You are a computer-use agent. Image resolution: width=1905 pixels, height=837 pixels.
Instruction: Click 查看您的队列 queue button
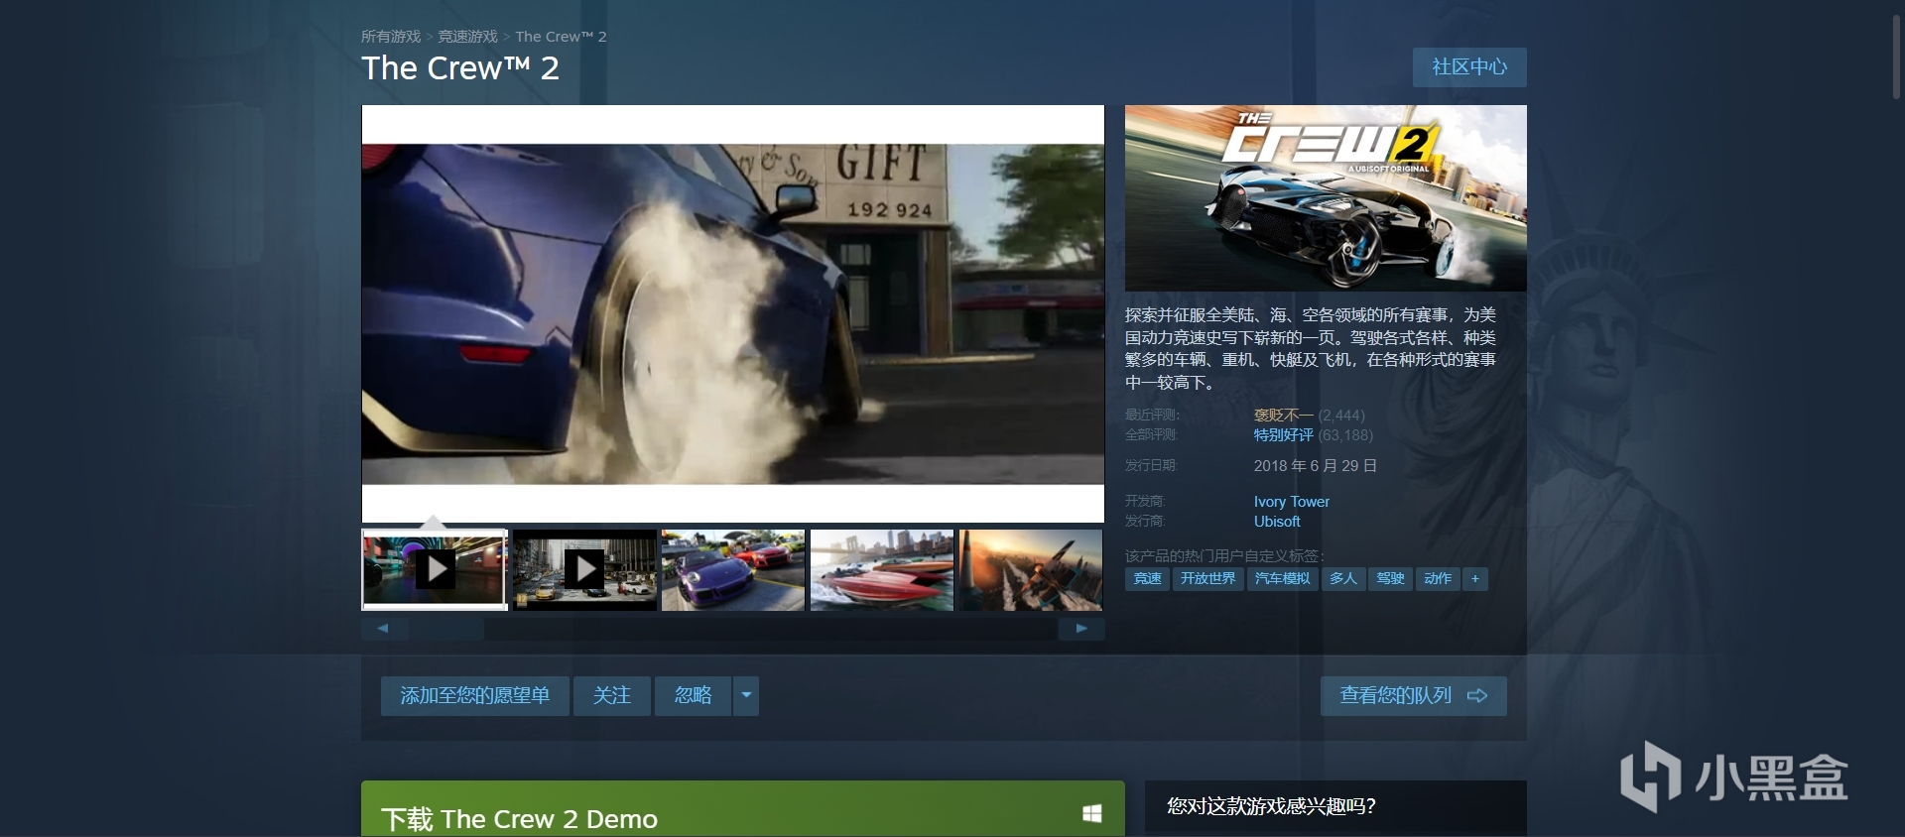[x=1413, y=696]
